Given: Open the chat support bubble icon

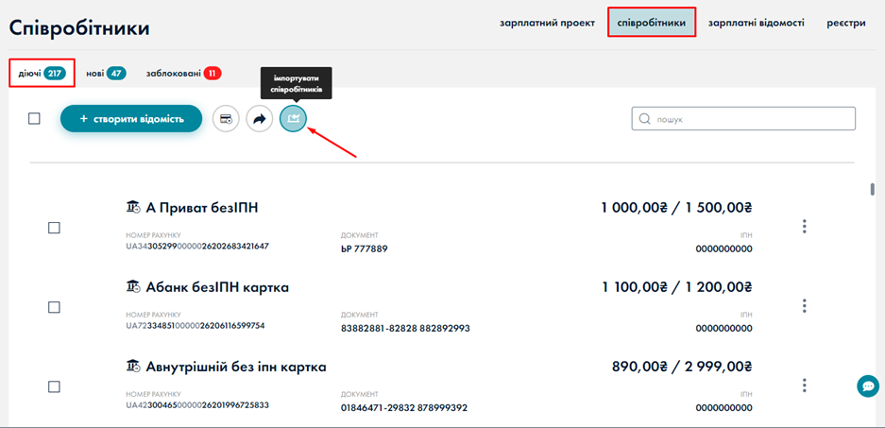Looking at the screenshot, I should coord(868,386).
